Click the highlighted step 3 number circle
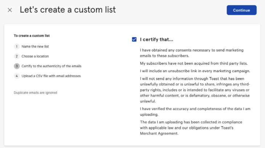265x148 pixels. pyautogui.click(x=16, y=66)
